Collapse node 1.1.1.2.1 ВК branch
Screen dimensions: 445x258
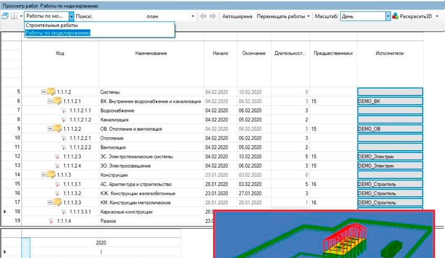(50, 101)
